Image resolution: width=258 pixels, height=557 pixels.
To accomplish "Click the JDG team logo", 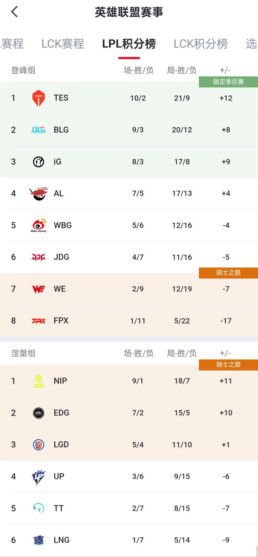I will click(38, 257).
